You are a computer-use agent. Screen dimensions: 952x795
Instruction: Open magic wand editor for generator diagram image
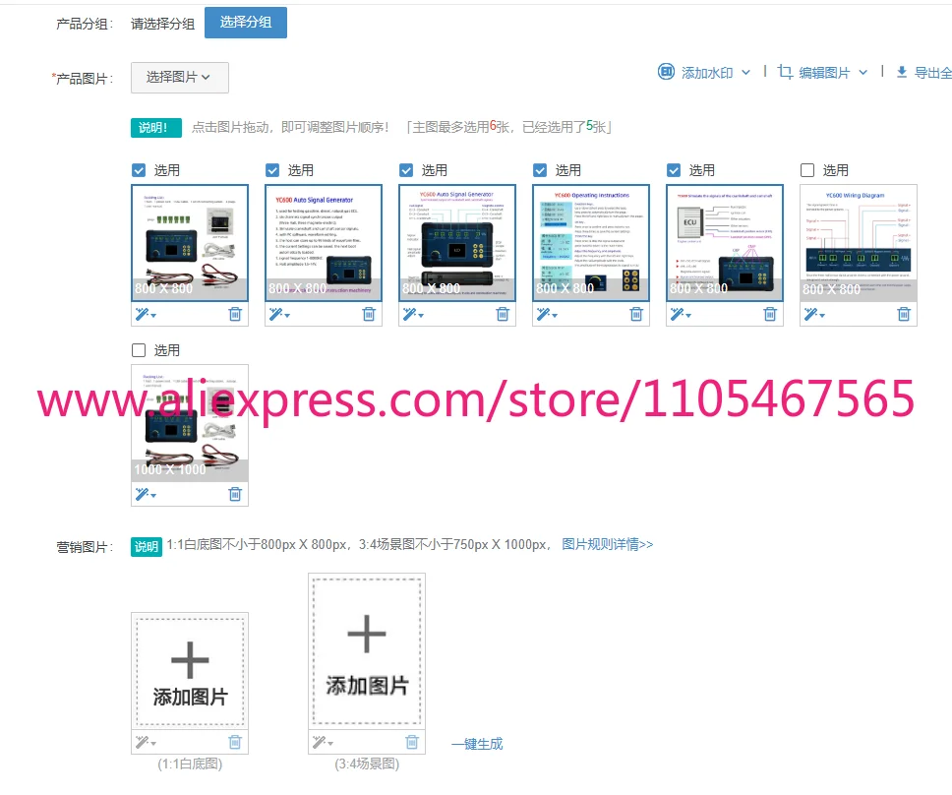(x=413, y=314)
